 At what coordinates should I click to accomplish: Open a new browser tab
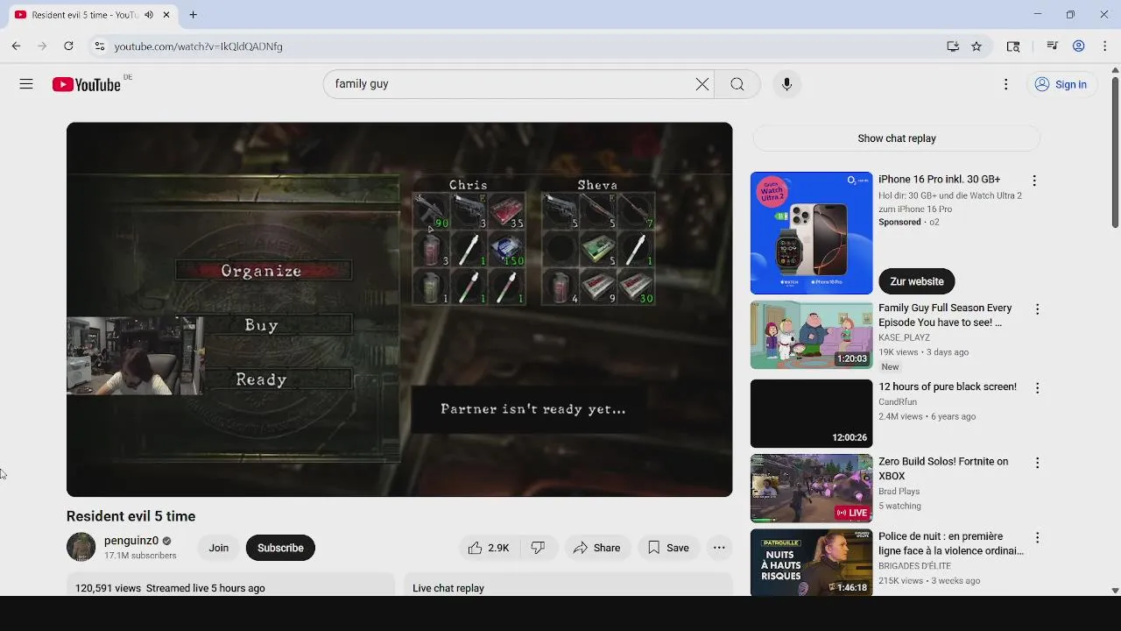pos(193,15)
